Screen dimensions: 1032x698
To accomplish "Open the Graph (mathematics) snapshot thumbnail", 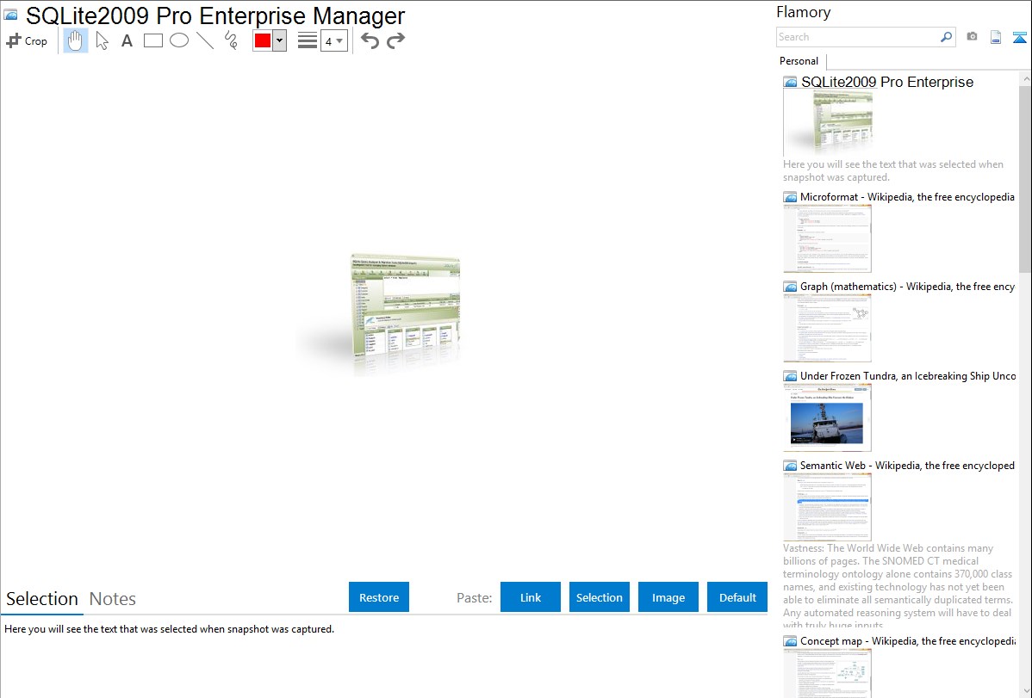I will point(827,328).
